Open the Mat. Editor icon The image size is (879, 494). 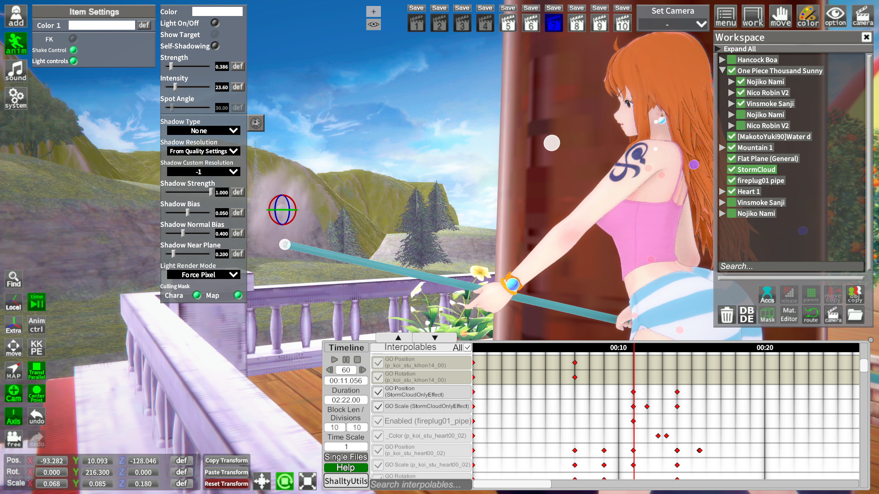(789, 315)
